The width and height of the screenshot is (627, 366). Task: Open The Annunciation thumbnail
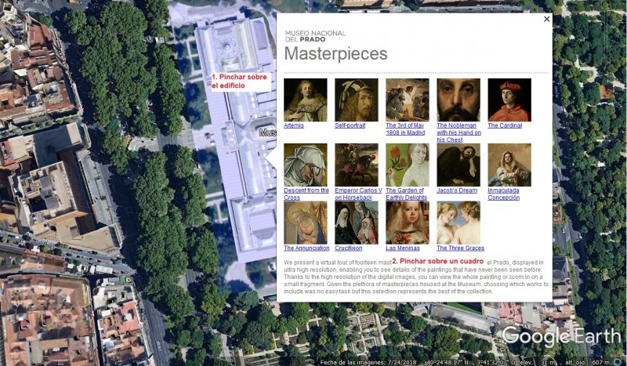tap(306, 223)
